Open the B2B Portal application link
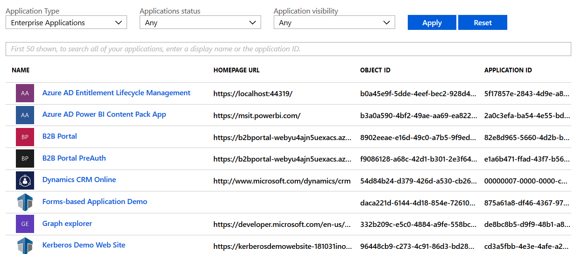Image resolution: width=582 pixels, height=254 pixels. pyautogui.click(x=60, y=136)
